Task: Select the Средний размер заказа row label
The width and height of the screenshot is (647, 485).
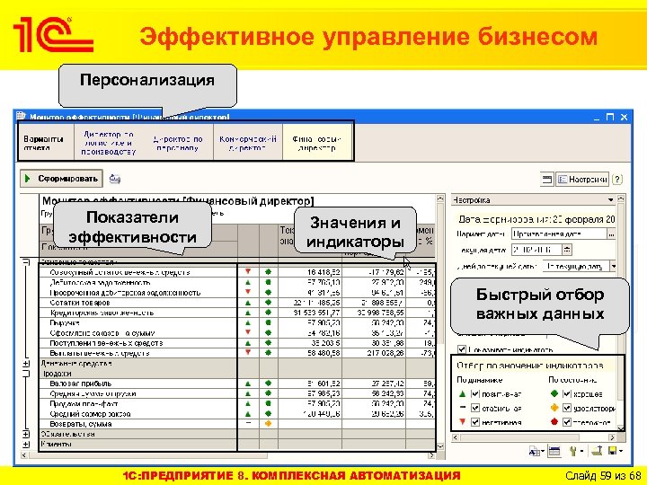Action: pos(90,414)
